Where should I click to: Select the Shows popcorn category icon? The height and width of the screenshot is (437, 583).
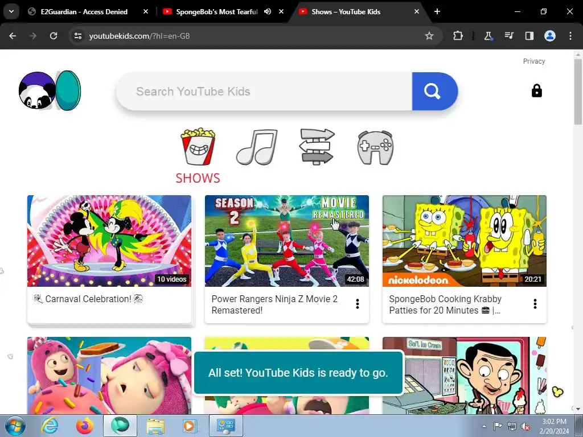(x=198, y=146)
